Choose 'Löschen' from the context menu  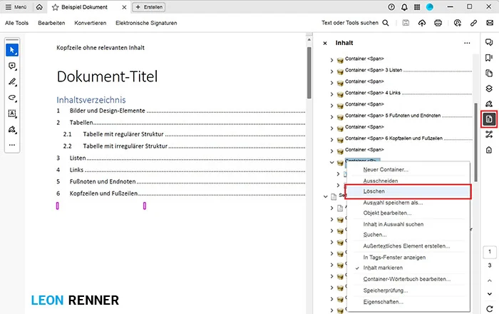click(x=375, y=193)
